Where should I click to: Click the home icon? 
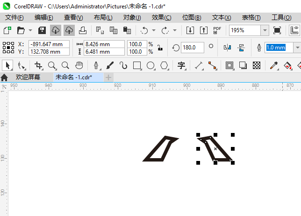4,77
